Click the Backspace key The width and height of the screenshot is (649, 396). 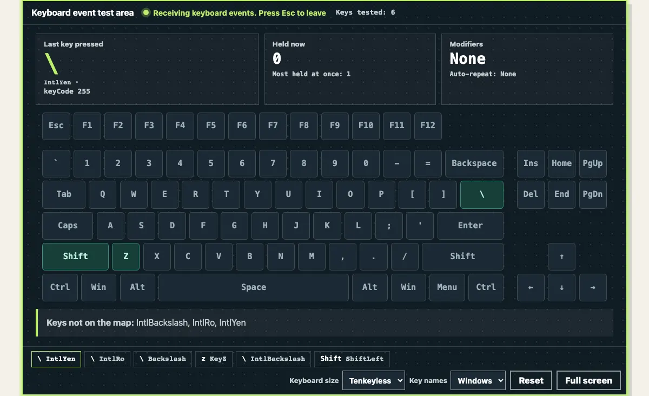tap(474, 163)
